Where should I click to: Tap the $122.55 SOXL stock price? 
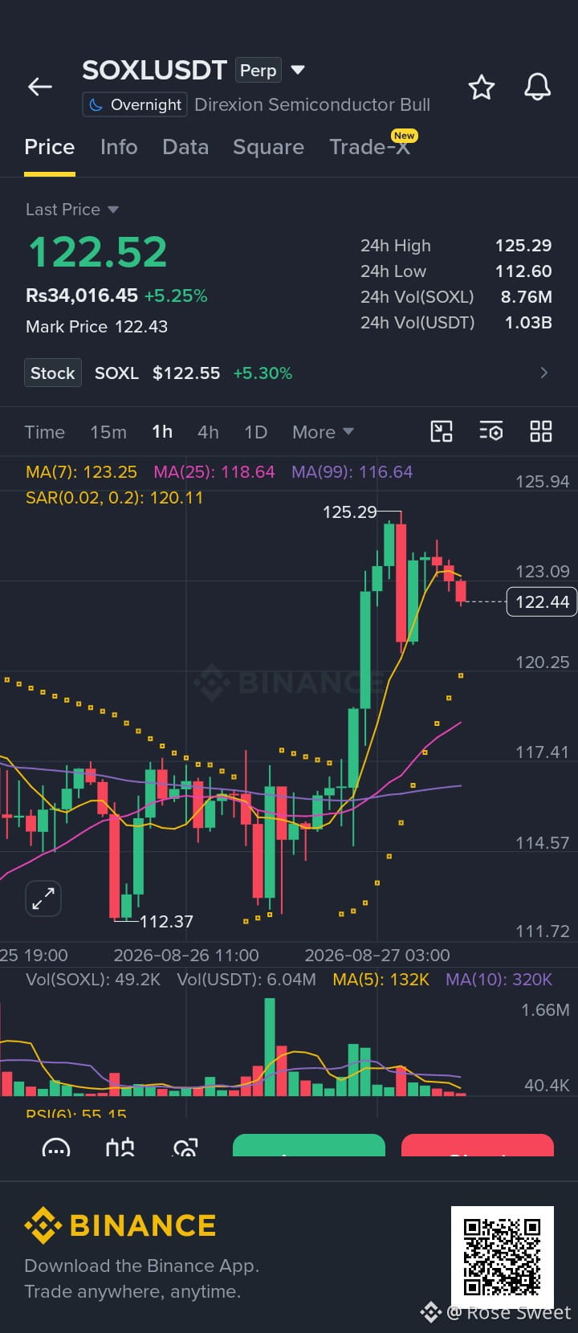(186, 373)
